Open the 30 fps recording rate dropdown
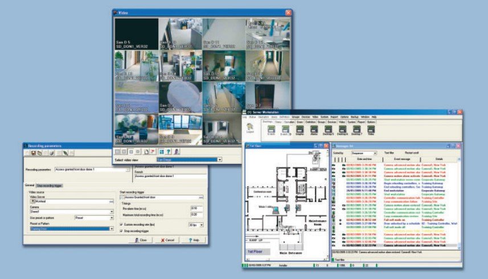This screenshot has height=279, width=488. (202, 224)
